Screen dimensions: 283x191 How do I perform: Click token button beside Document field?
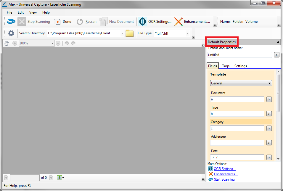269,99
